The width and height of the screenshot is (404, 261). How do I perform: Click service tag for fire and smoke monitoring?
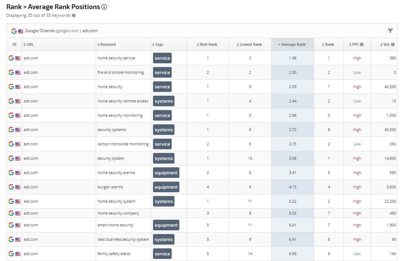162,72
